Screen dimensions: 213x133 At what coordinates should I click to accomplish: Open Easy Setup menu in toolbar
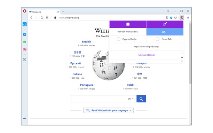pos(188,18)
